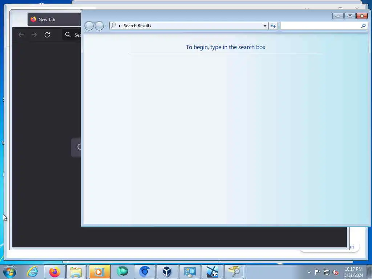Show hidden system tray icons
Screen dimensions: 372x279
[309, 272]
